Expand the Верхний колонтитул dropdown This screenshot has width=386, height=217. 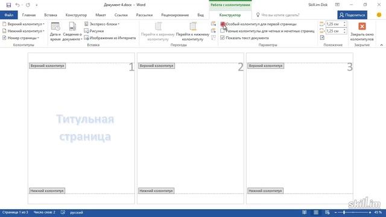point(24,24)
